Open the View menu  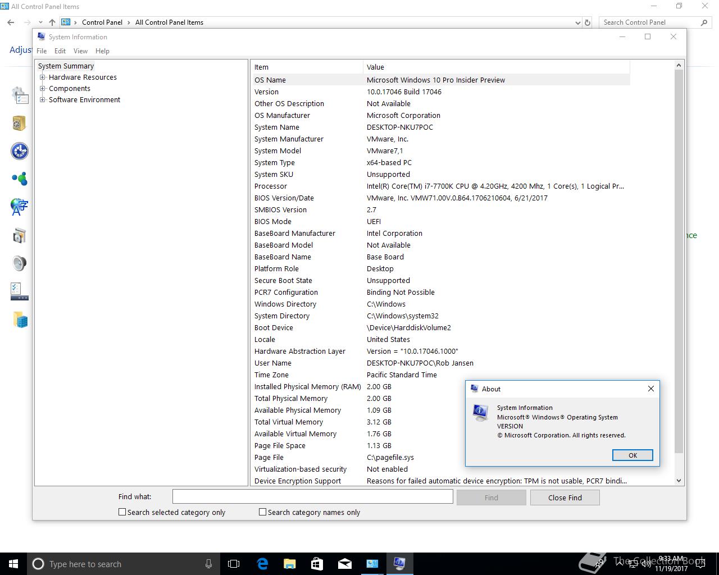tap(80, 51)
